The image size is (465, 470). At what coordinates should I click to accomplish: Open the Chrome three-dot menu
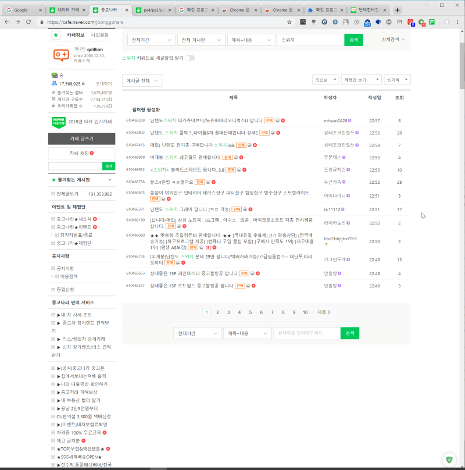pyautogui.click(x=457, y=22)
